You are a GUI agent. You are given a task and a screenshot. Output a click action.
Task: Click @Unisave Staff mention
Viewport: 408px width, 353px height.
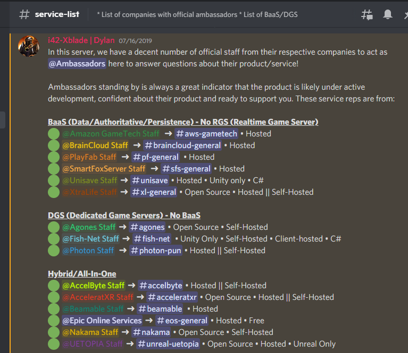tap(90, 180)
